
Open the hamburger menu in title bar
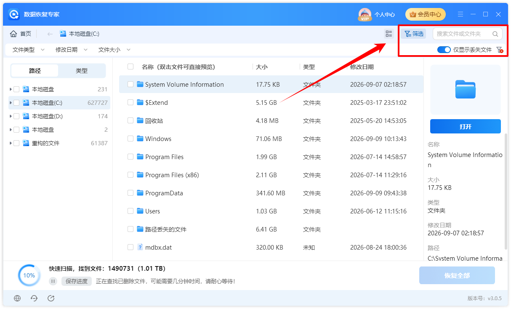point(461,14)
